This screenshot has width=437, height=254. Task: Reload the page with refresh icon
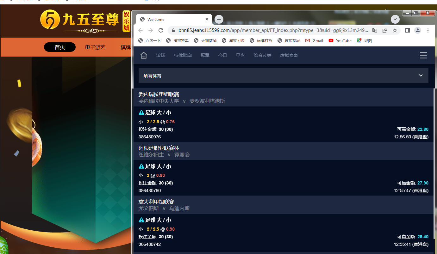[x=161, y=30]
